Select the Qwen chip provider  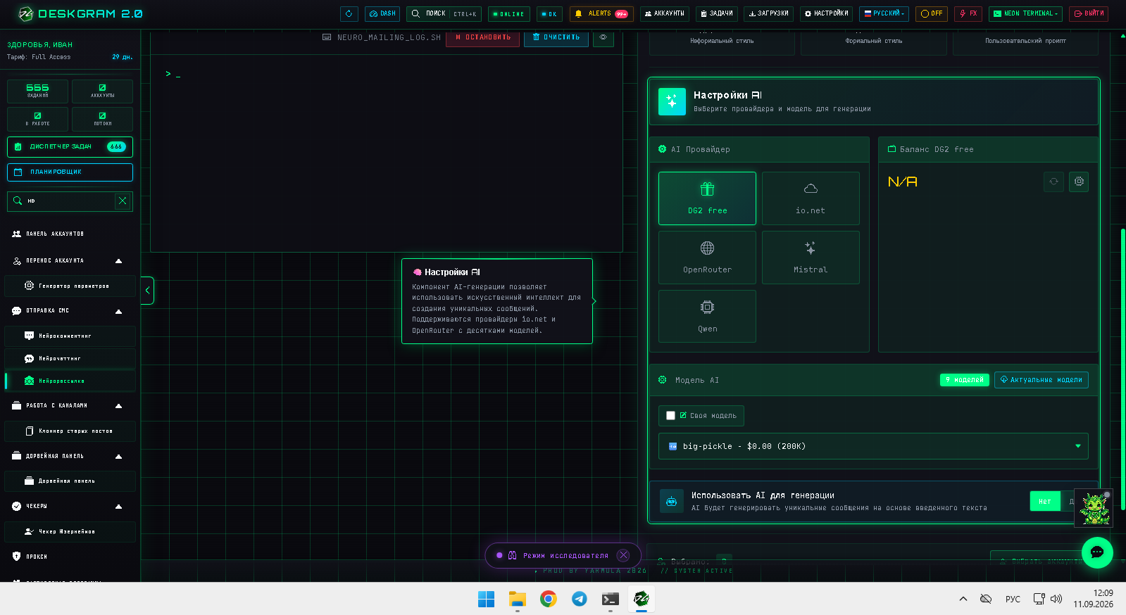tap(707, 317)
